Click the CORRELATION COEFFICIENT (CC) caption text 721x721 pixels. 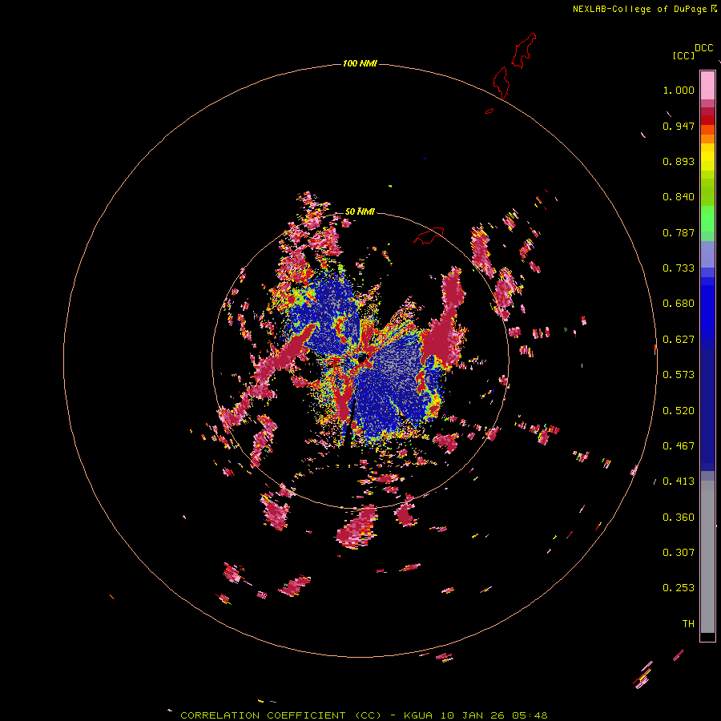tap(281, 715)
